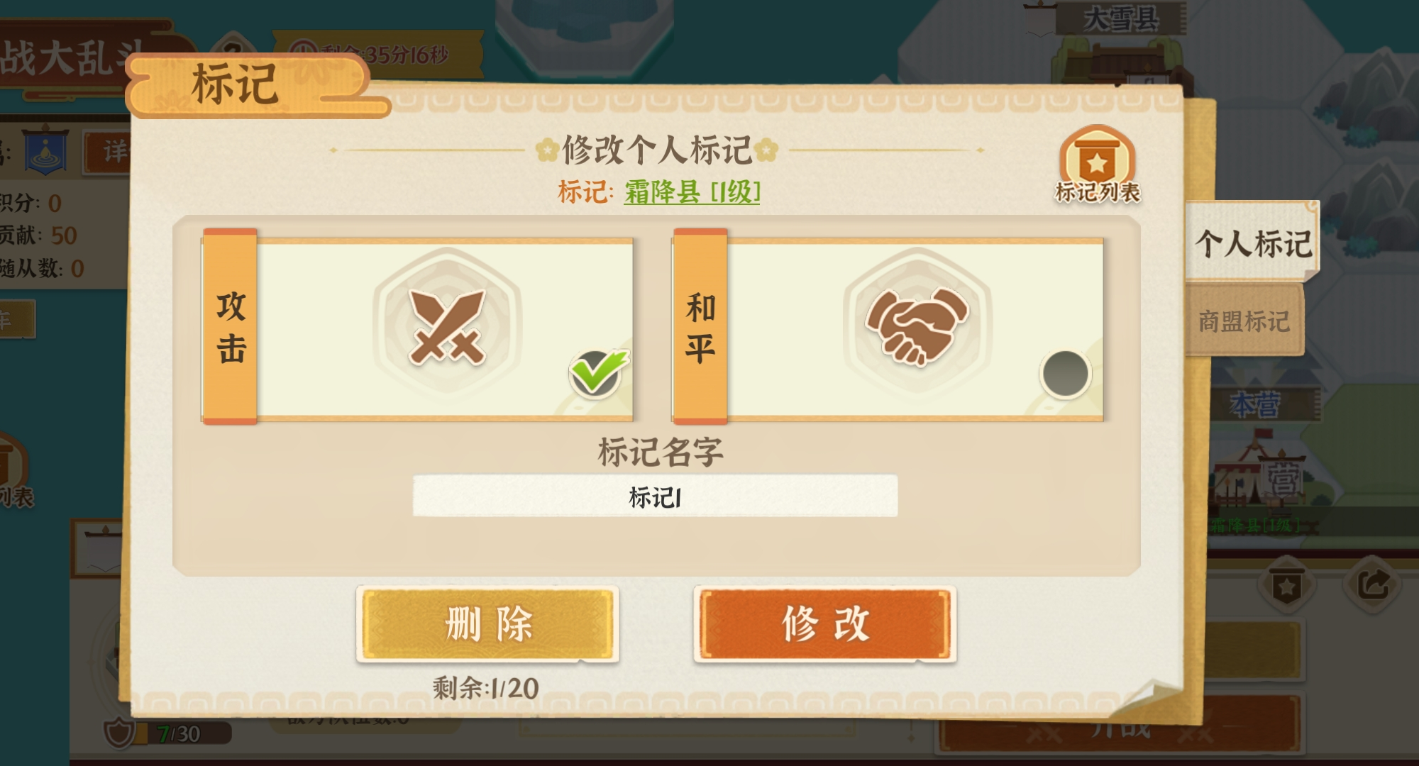This screenshot has height=766, width=1419.
Task: Select the handshake peace icon
Action: [x=917, y=326]
